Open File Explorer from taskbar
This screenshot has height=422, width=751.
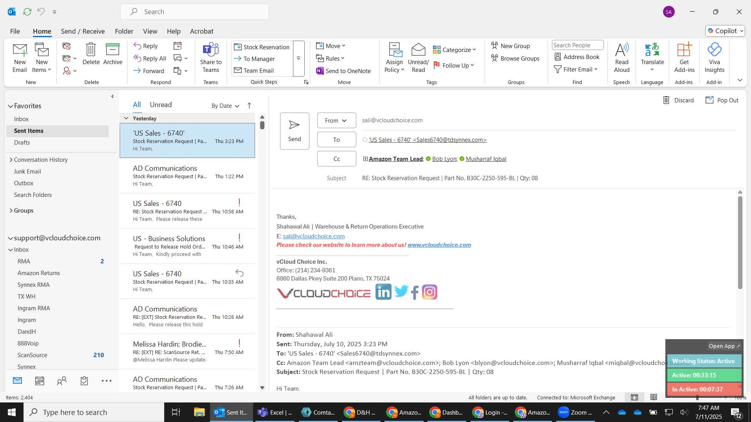click(199, 412)
